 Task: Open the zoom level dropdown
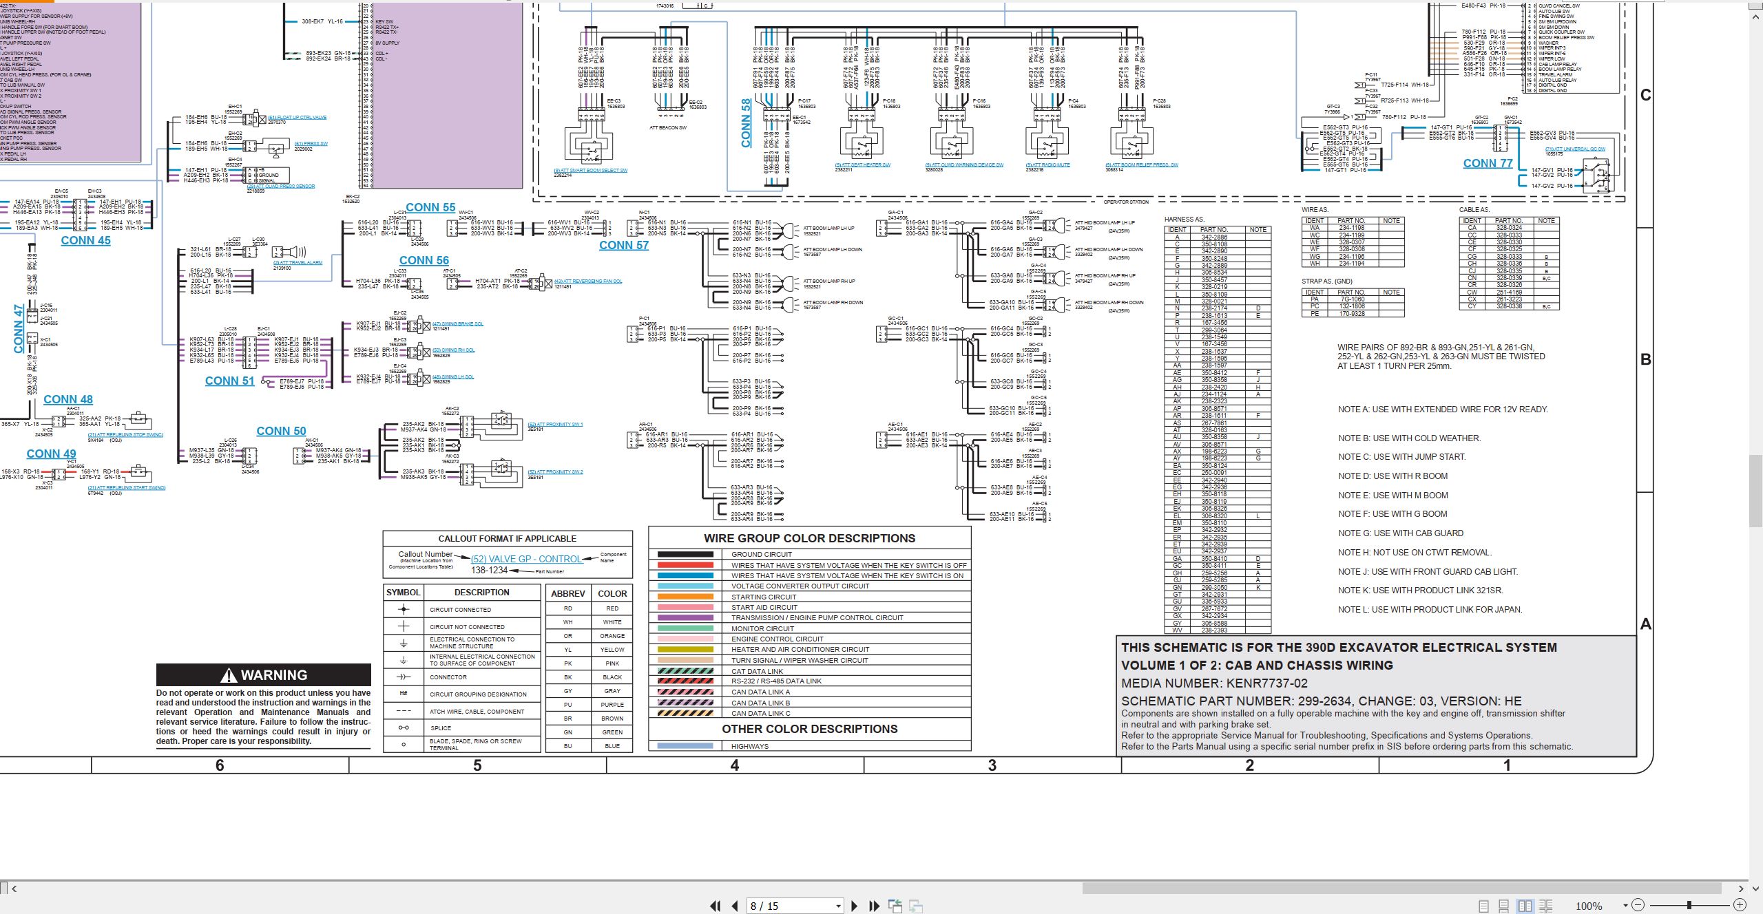(1625, 905)
